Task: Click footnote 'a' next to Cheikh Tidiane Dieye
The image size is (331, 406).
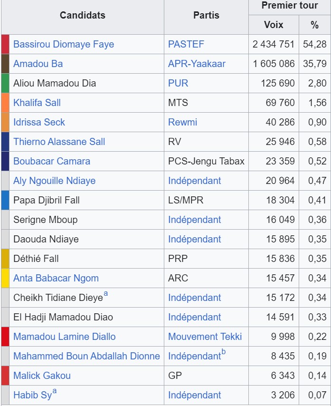Action: (106, 294)
